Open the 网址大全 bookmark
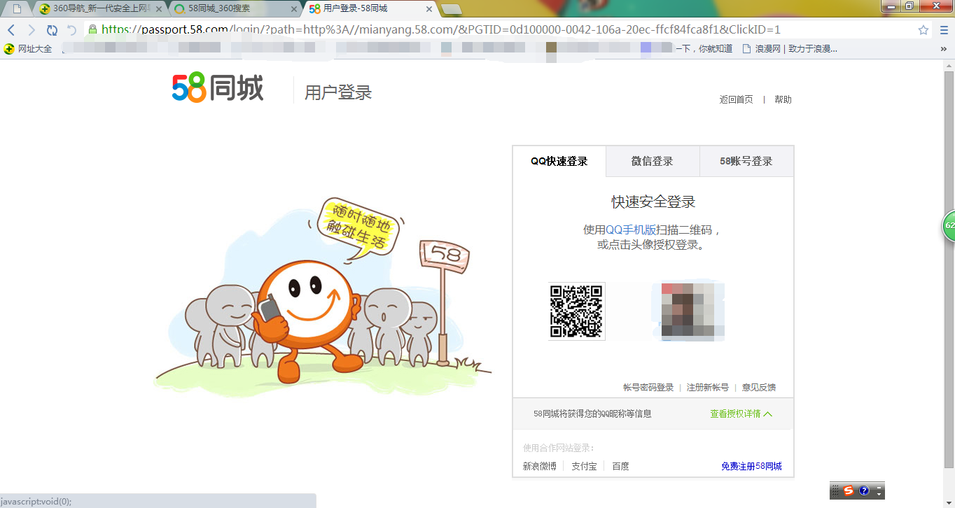Viewport: 955px width, 508px height. 28,49
